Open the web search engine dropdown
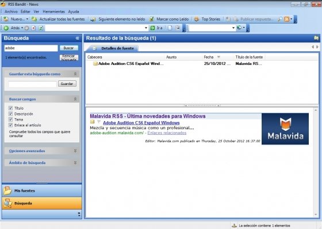The image size is (322, 229). (233, 28)
